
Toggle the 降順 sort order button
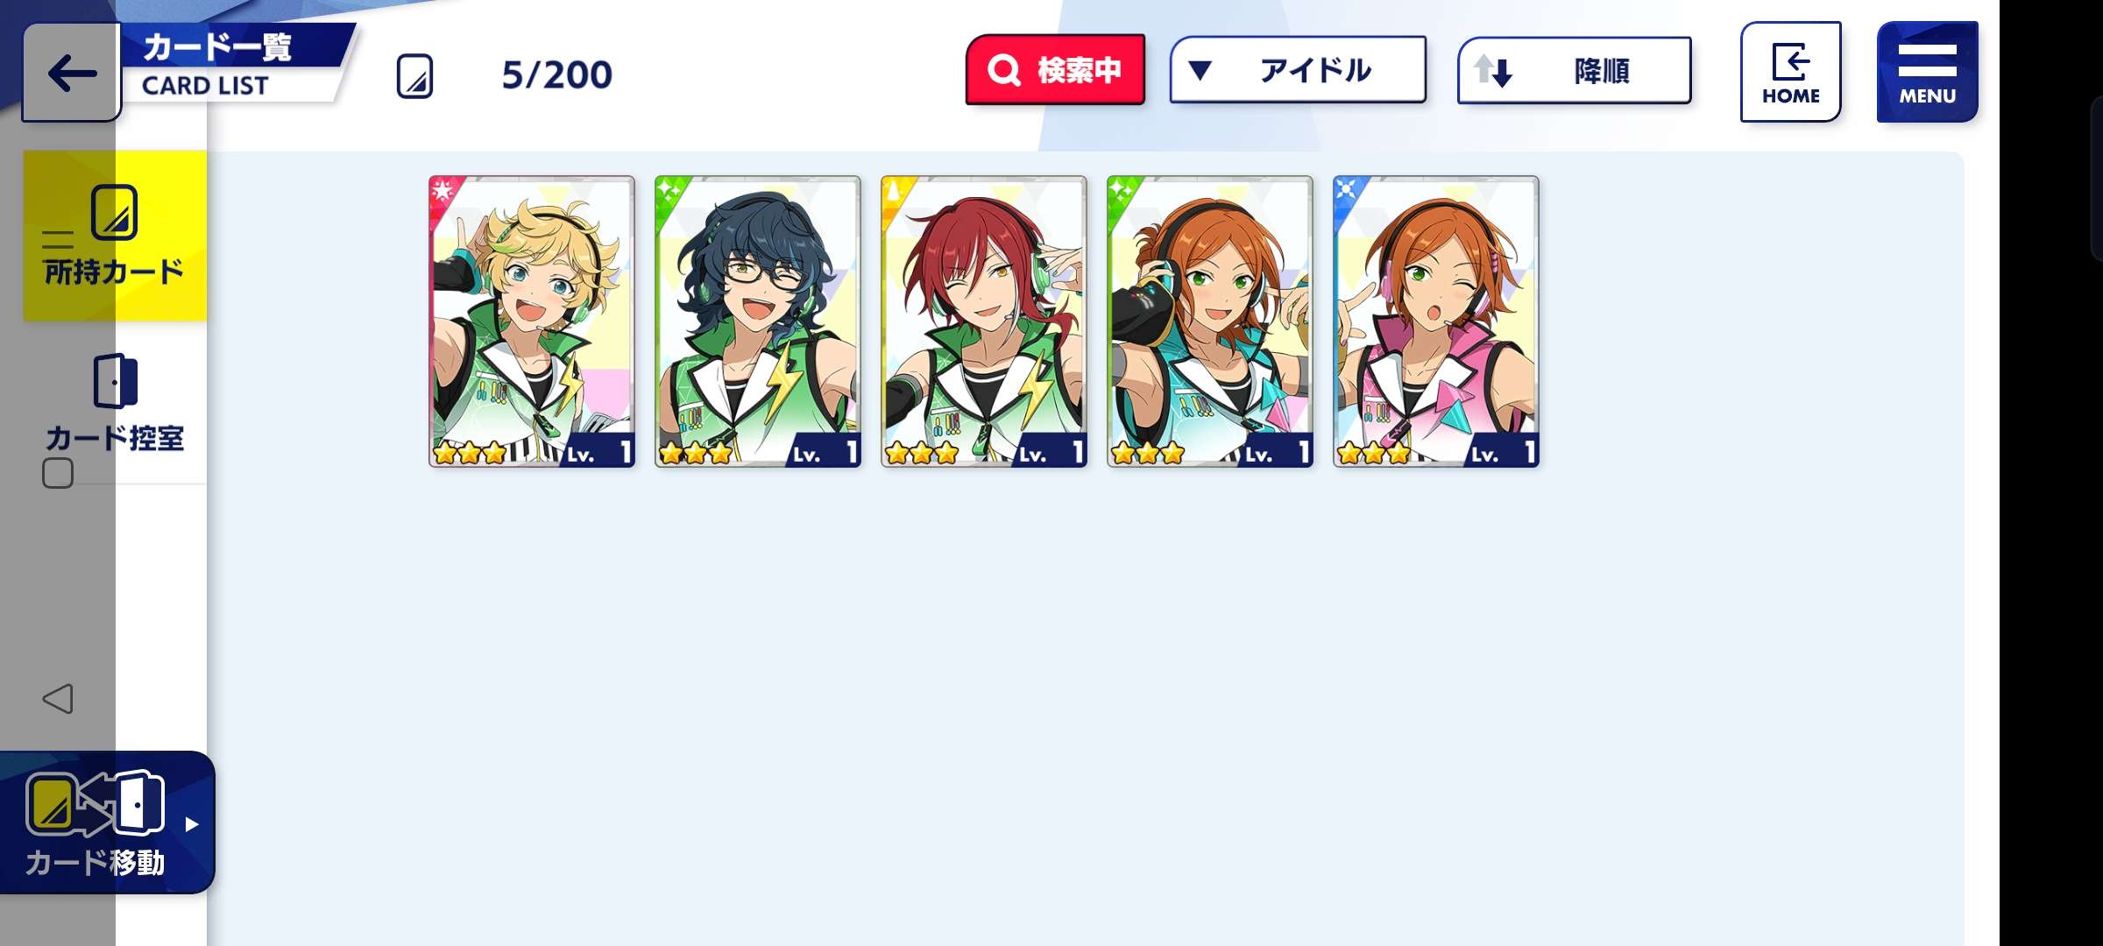coord(1574,70)
